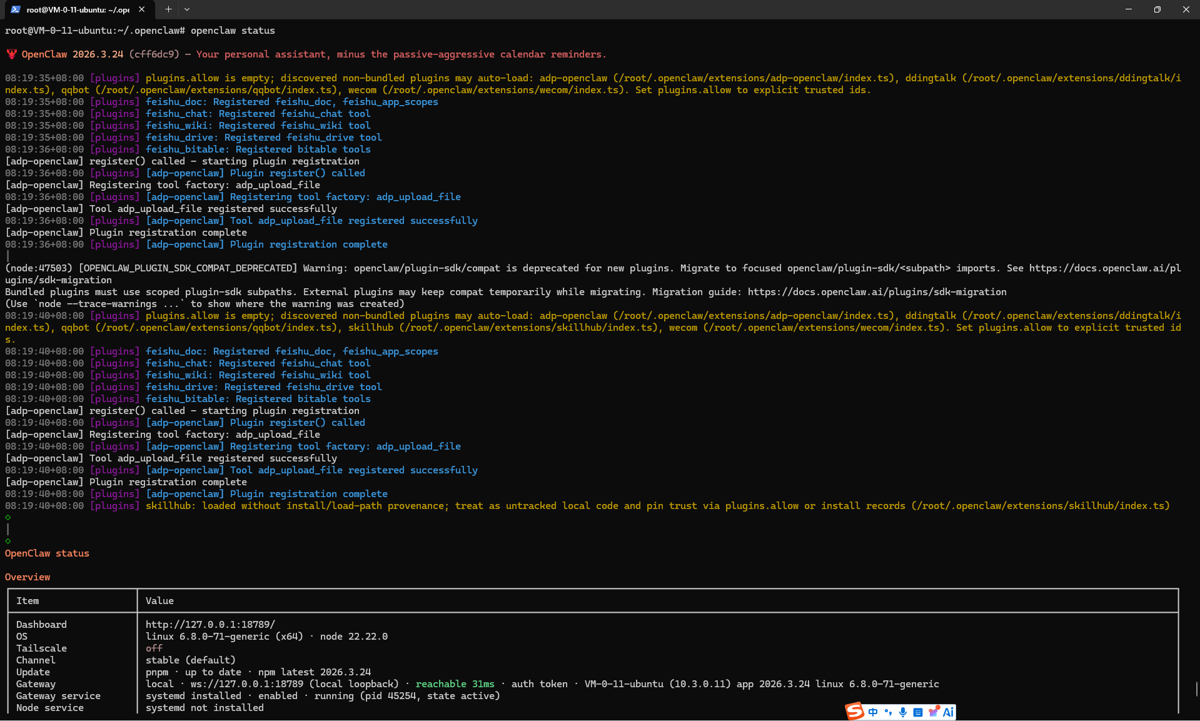
Task: Close the terminal window
Action: 1186,9
